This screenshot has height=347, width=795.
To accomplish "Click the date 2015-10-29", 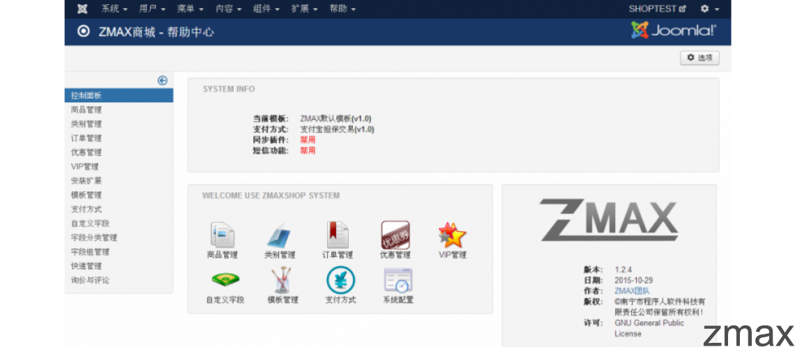I will click(x=633, y=280).
